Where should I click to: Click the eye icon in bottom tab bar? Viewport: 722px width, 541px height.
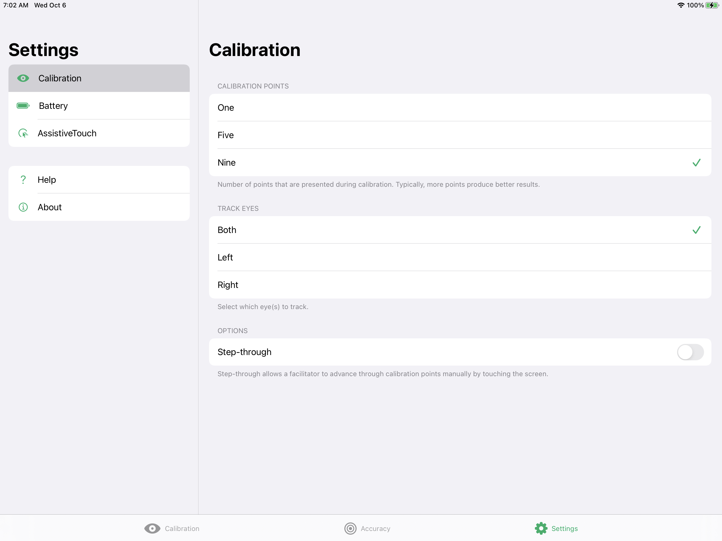(152, 529)
